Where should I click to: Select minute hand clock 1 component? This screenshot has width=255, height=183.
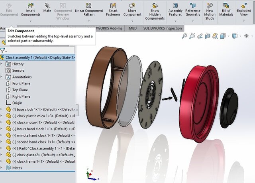pos(41,136)
